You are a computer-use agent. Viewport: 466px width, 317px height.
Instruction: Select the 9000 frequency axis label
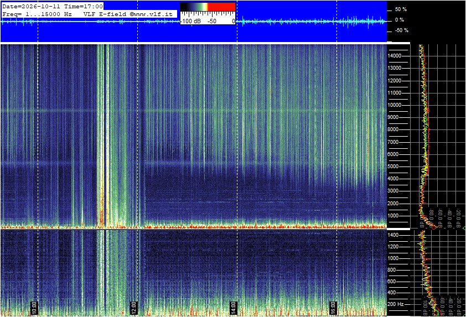coord(393,117)
